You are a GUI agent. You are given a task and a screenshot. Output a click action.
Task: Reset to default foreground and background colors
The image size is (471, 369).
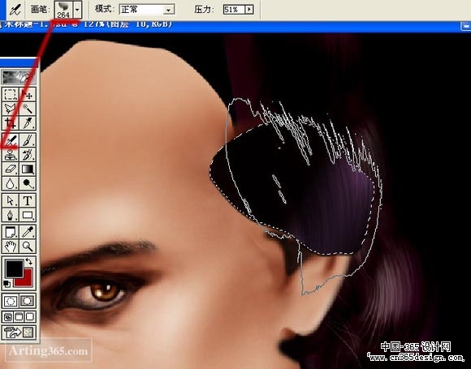[6, 283]
